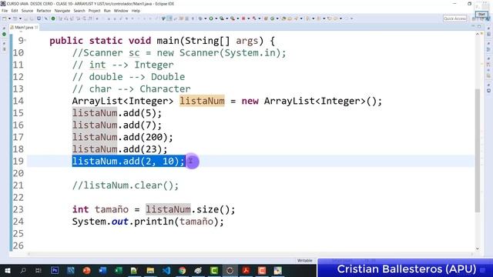Open PowerPoint from taskbar
Screen dimensions: 493x277
tap(86, 270)
